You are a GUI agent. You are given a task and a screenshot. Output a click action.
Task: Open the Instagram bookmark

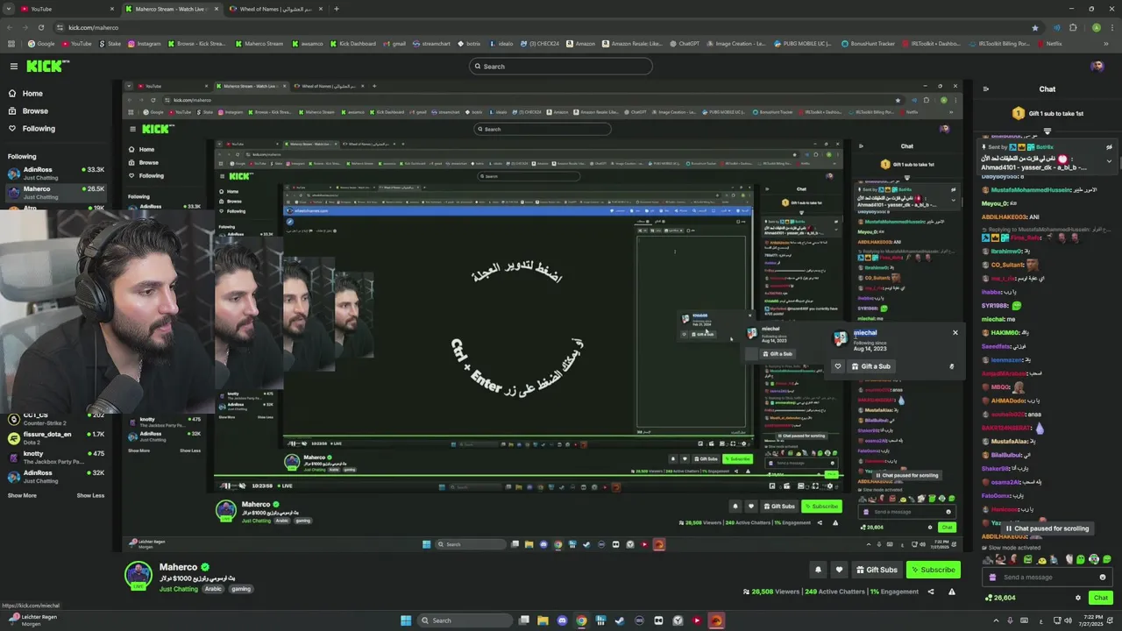click(144, 43)
